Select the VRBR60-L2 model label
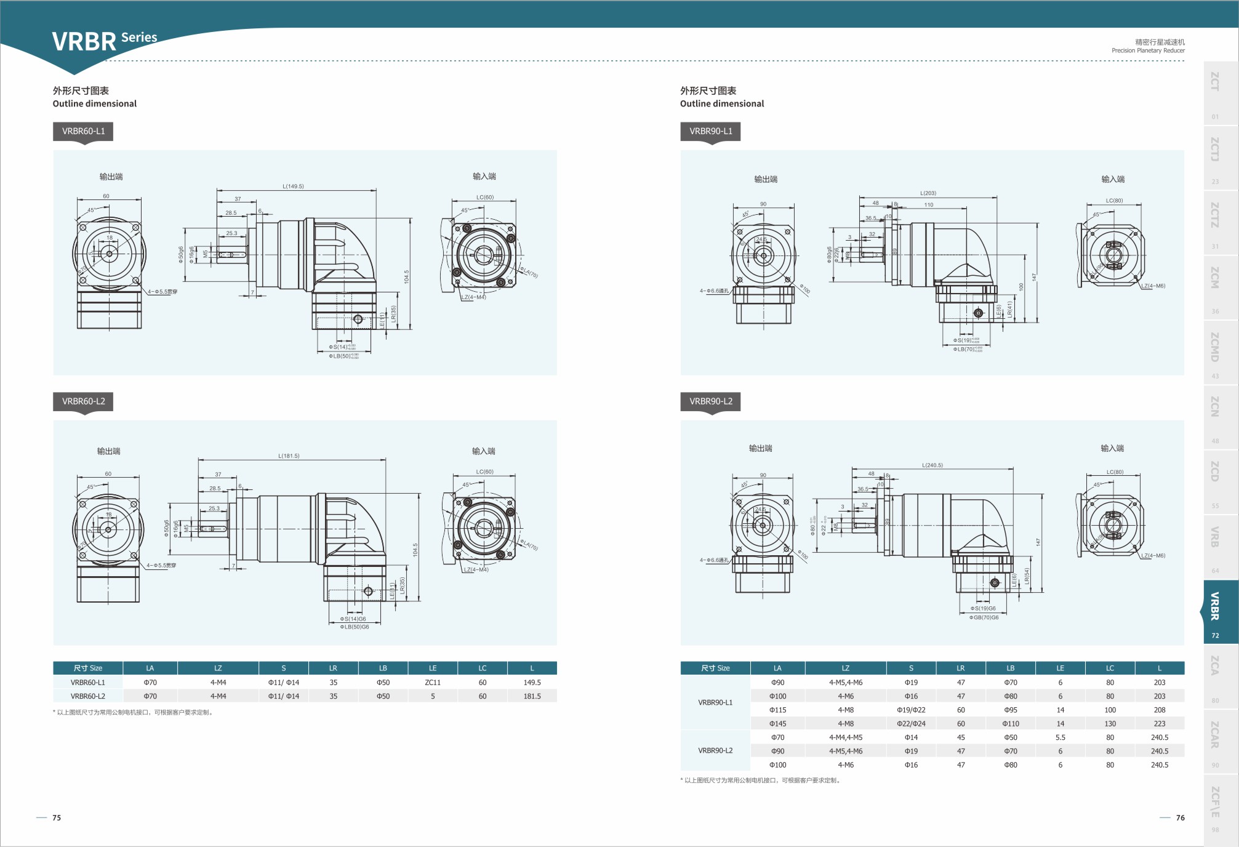Screen dimensions: 1239x847 [83, 401]
